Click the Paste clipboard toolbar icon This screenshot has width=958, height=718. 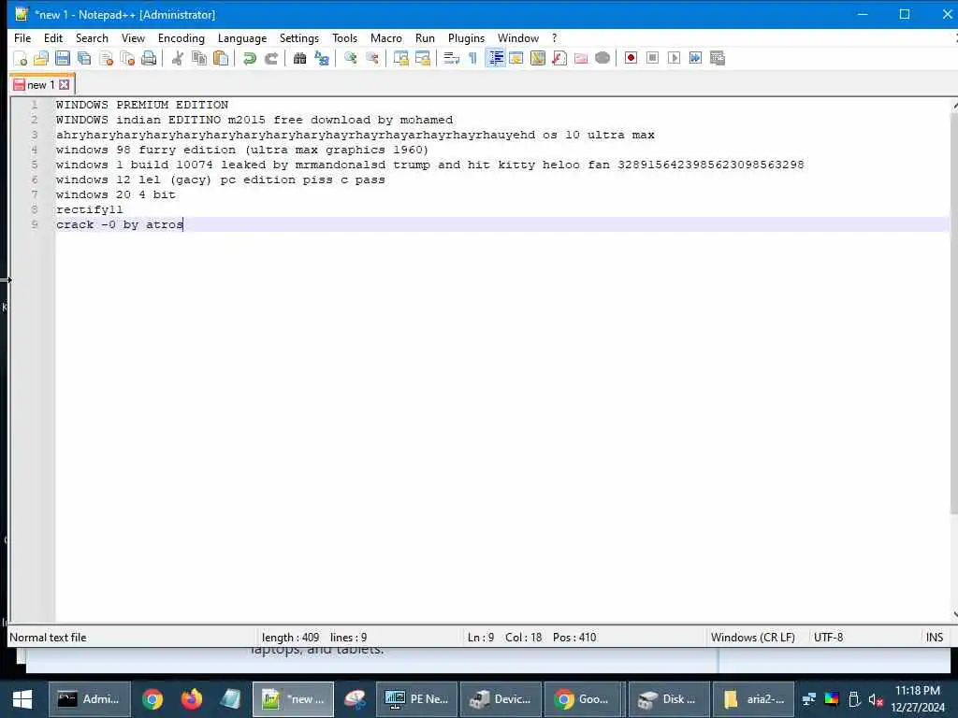[x=221, y=58]
